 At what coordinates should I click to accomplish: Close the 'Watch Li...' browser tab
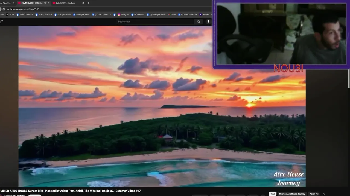pos(13,3)
